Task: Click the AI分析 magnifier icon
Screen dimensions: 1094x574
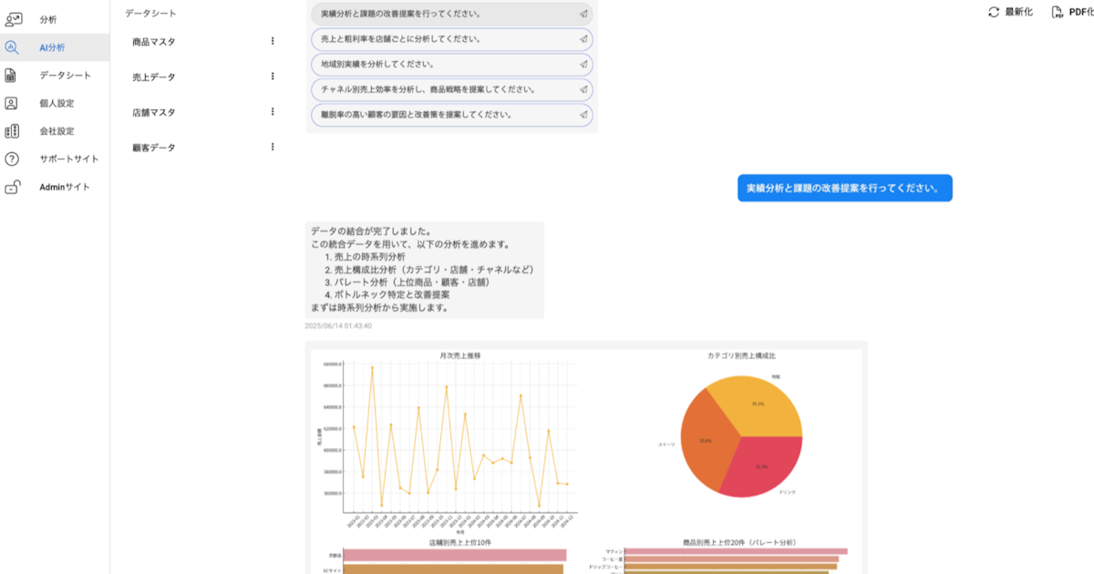Action: [12, 47]
